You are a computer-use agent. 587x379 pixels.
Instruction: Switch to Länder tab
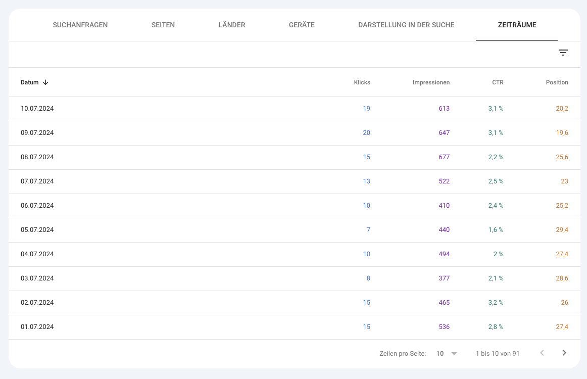point(232,25)
